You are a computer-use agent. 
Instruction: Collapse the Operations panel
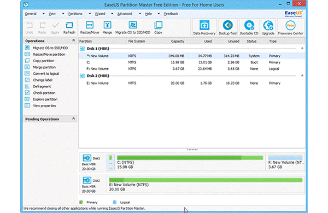pos(73,40)
